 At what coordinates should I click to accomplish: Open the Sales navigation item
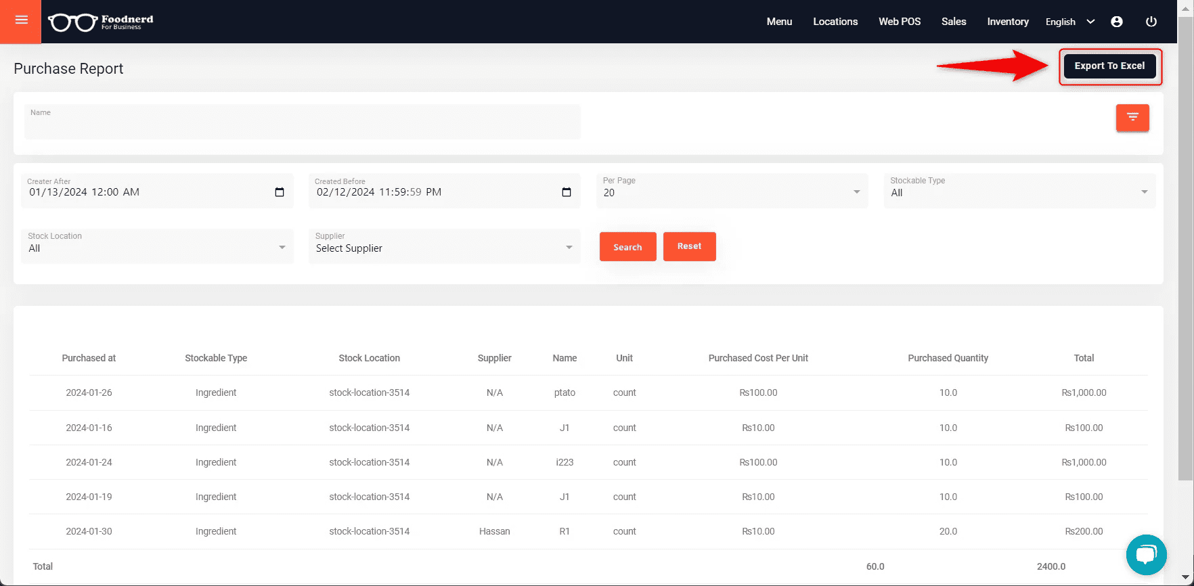(954, 22)
